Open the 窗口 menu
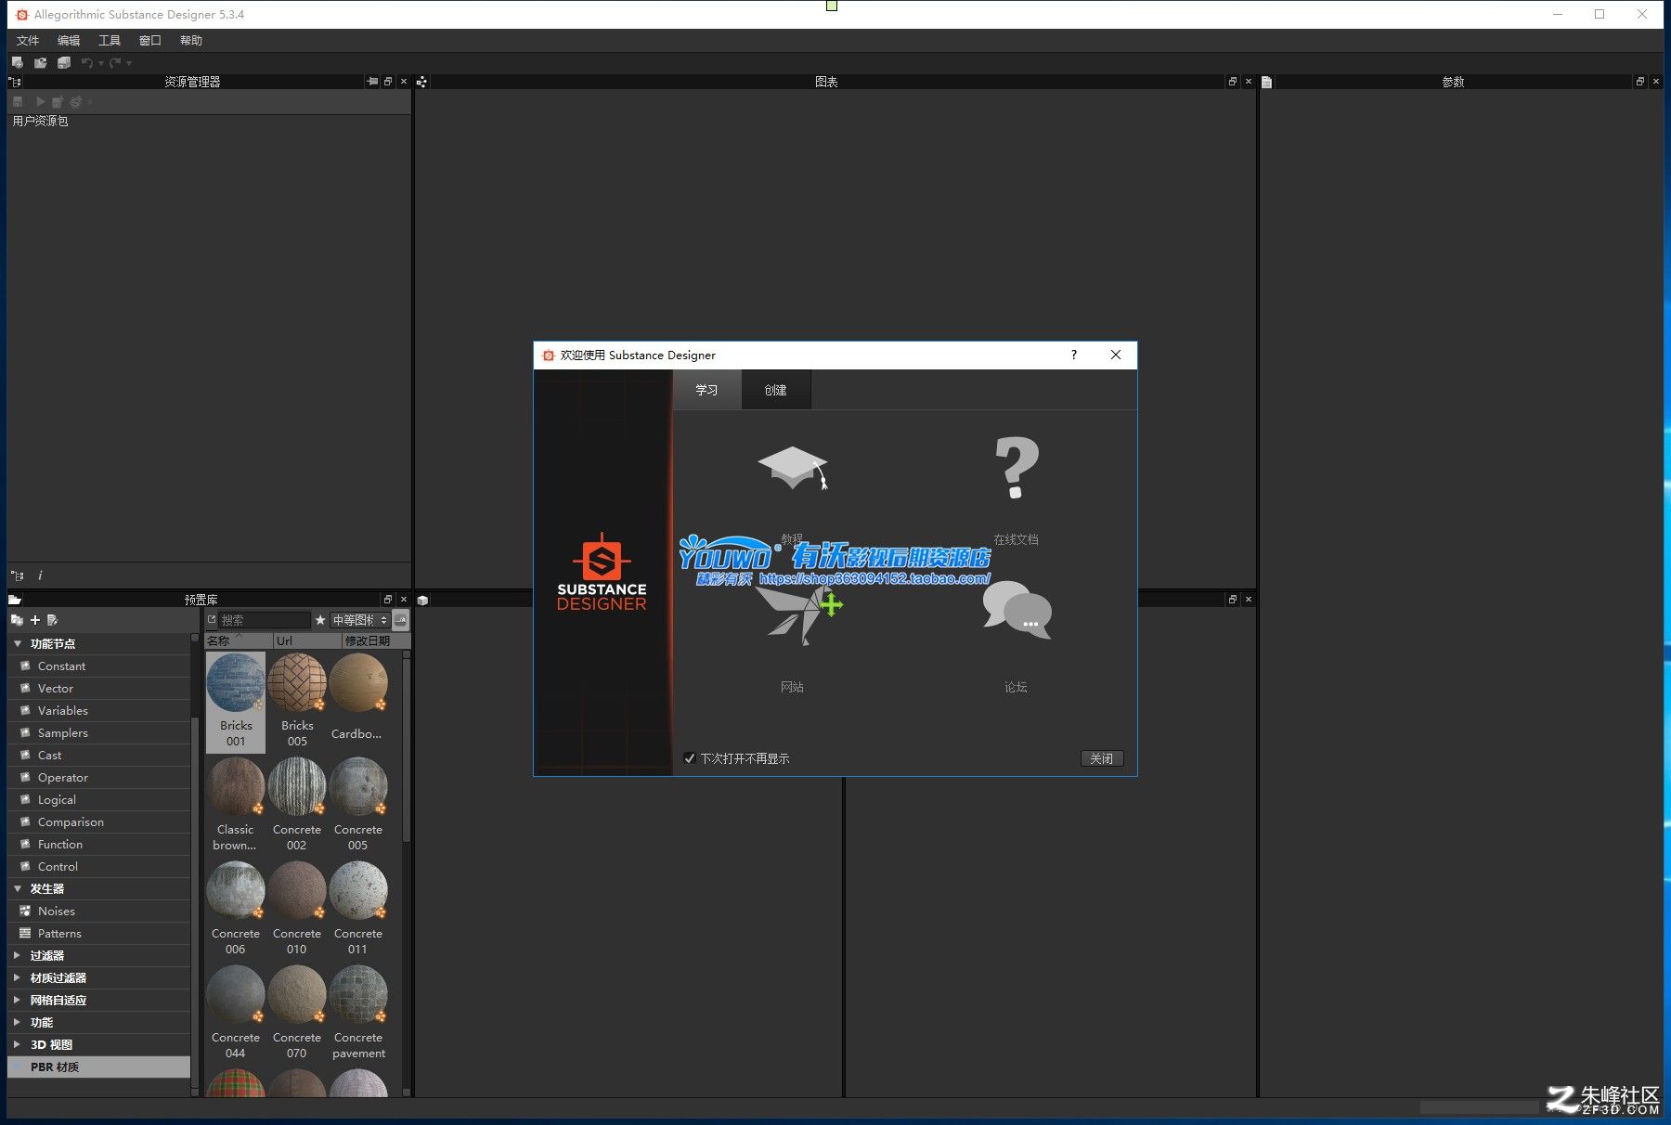 [150, 40]
